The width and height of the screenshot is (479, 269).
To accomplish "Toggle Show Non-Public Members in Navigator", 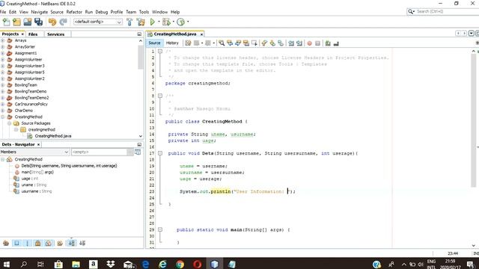I will pyautogui.click(x=38, y=243).
